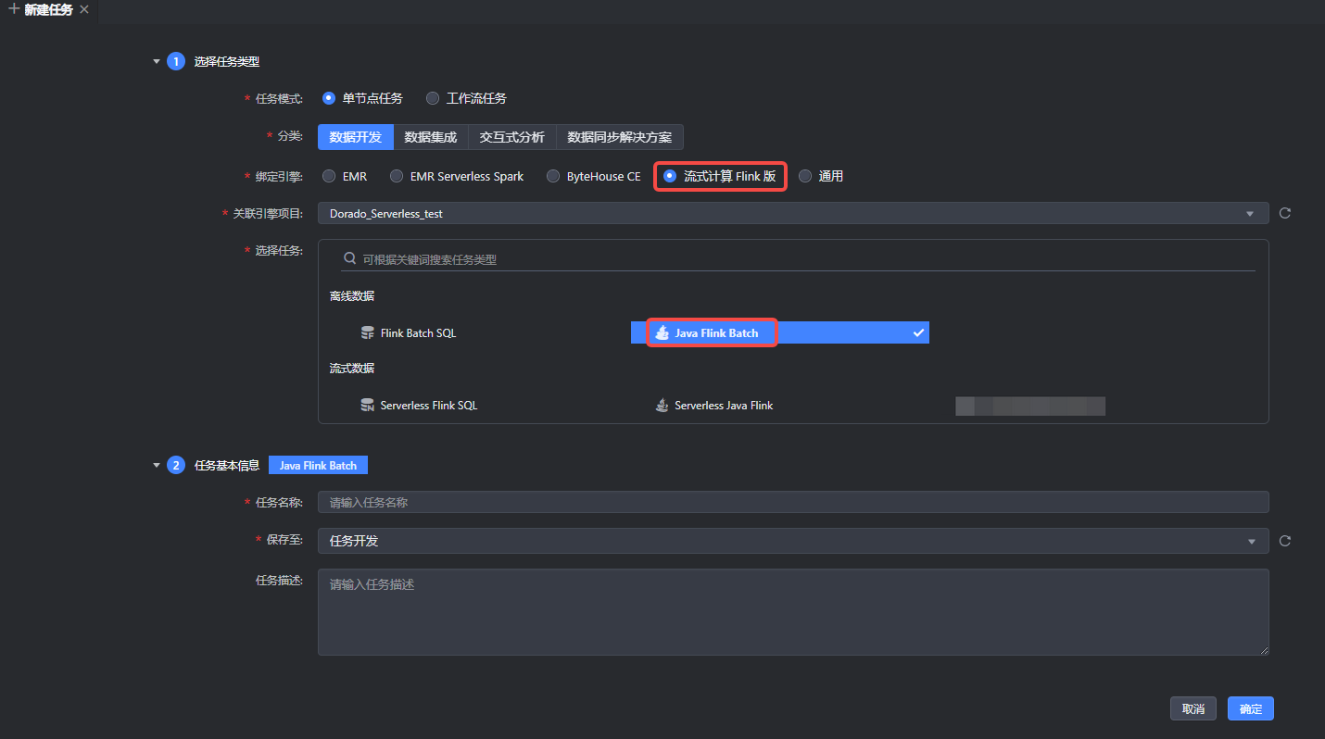The width and height of the screenshot is (1325, 739).
Task: Select 工作流任务 radio button
Action: [433, 98]
